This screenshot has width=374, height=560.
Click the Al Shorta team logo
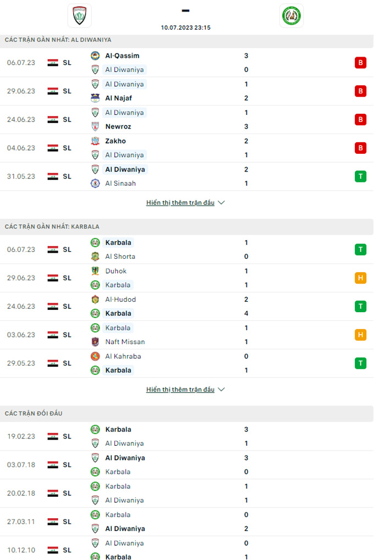point(95,257)
